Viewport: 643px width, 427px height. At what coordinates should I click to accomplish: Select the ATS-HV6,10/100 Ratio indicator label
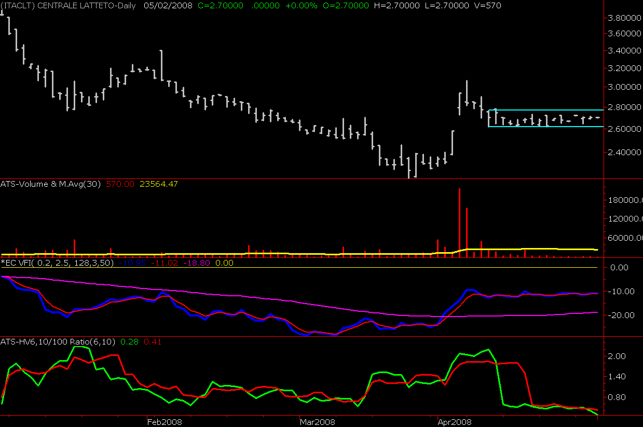[58, 341]
